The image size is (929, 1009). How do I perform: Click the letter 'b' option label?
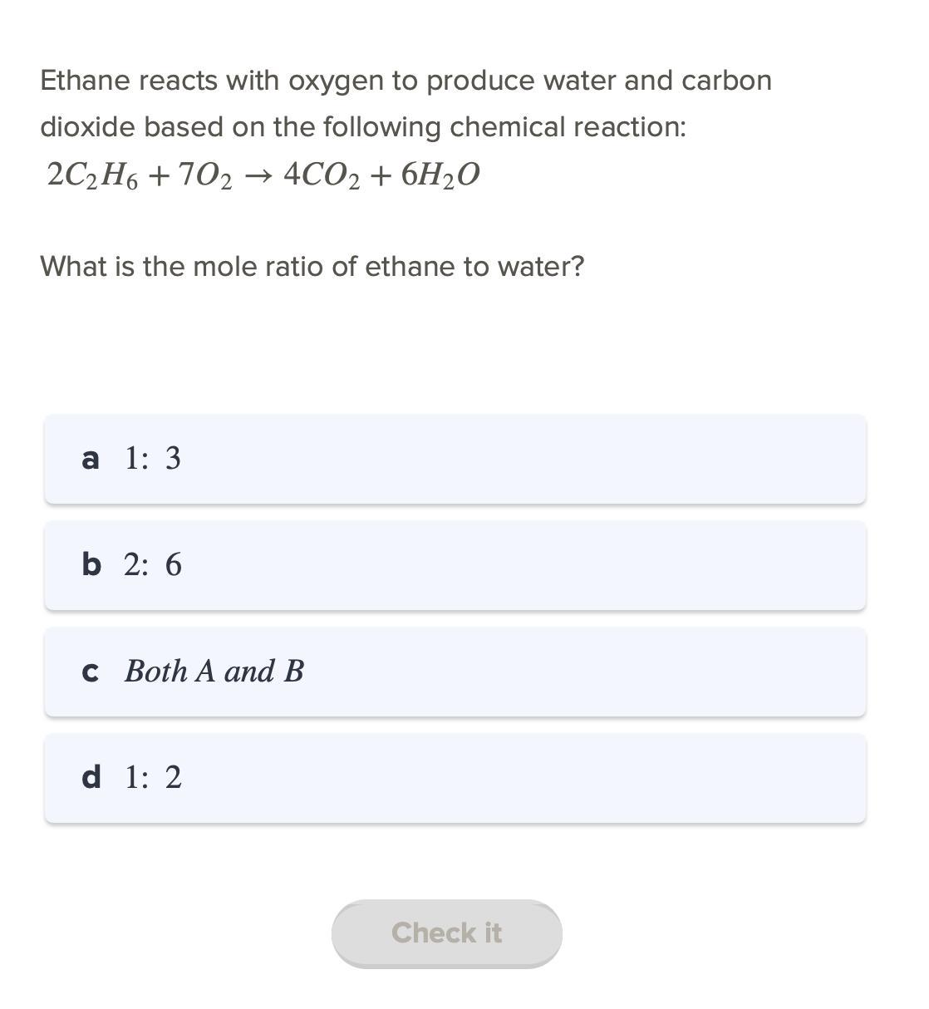click(91, 565)
